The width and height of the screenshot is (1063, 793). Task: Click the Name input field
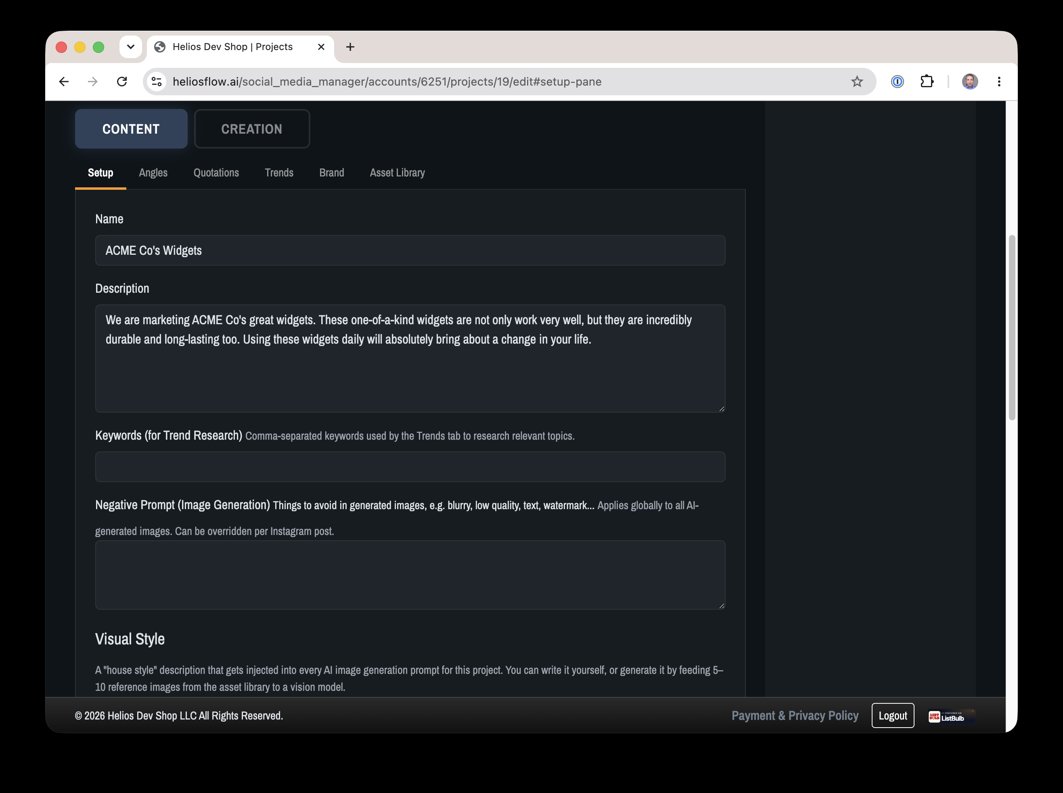[x=410, y=250]
